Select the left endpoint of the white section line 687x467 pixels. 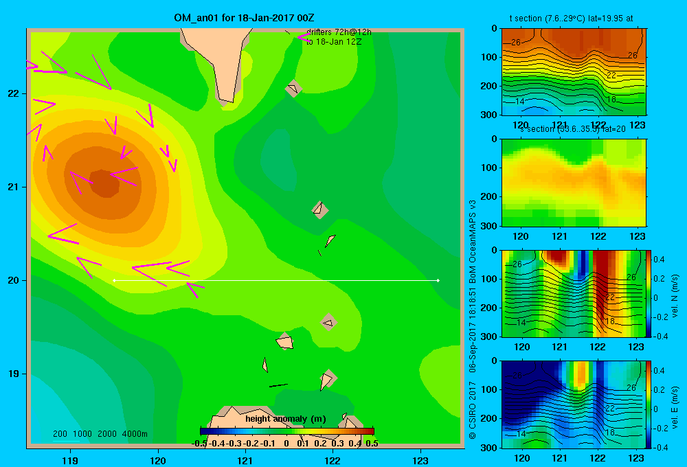click(114, 280)
